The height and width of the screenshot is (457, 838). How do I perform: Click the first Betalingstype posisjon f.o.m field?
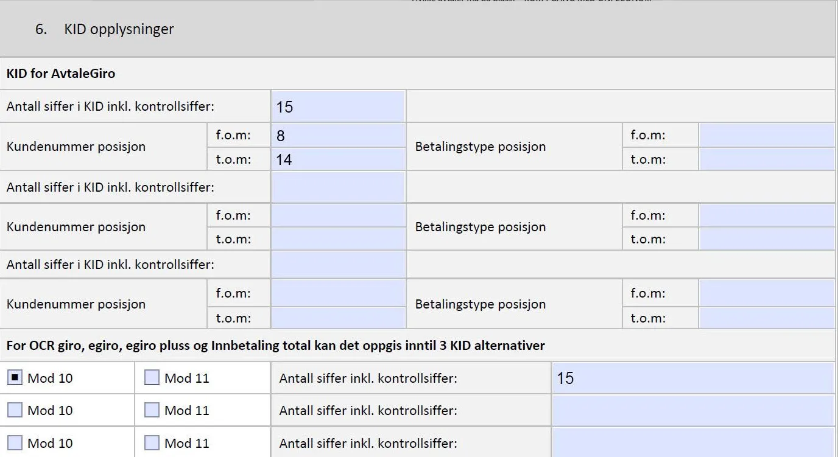766,134
